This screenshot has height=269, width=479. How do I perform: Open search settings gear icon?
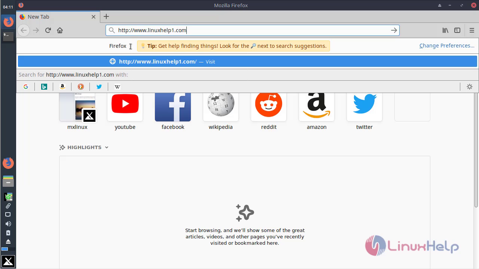click(x=470, y=87)
